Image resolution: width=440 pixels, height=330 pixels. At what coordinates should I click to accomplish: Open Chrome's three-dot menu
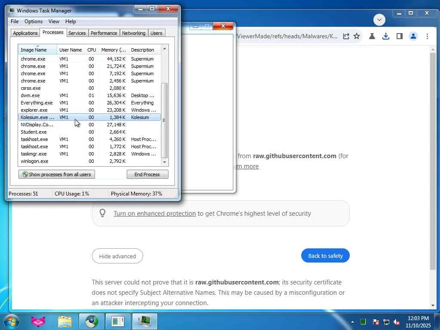pos(427,36)
